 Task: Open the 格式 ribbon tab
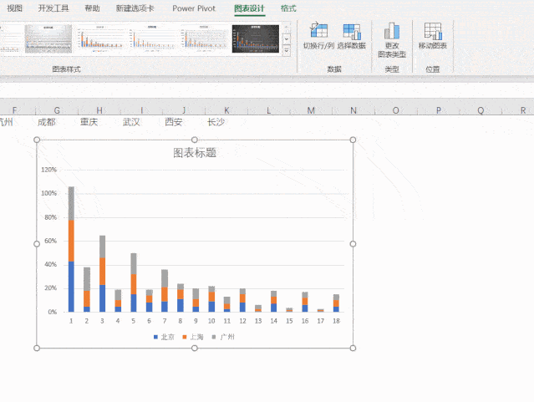[288, 8]
